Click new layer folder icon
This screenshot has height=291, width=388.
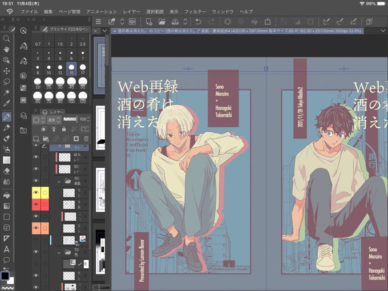coord(46,139)
